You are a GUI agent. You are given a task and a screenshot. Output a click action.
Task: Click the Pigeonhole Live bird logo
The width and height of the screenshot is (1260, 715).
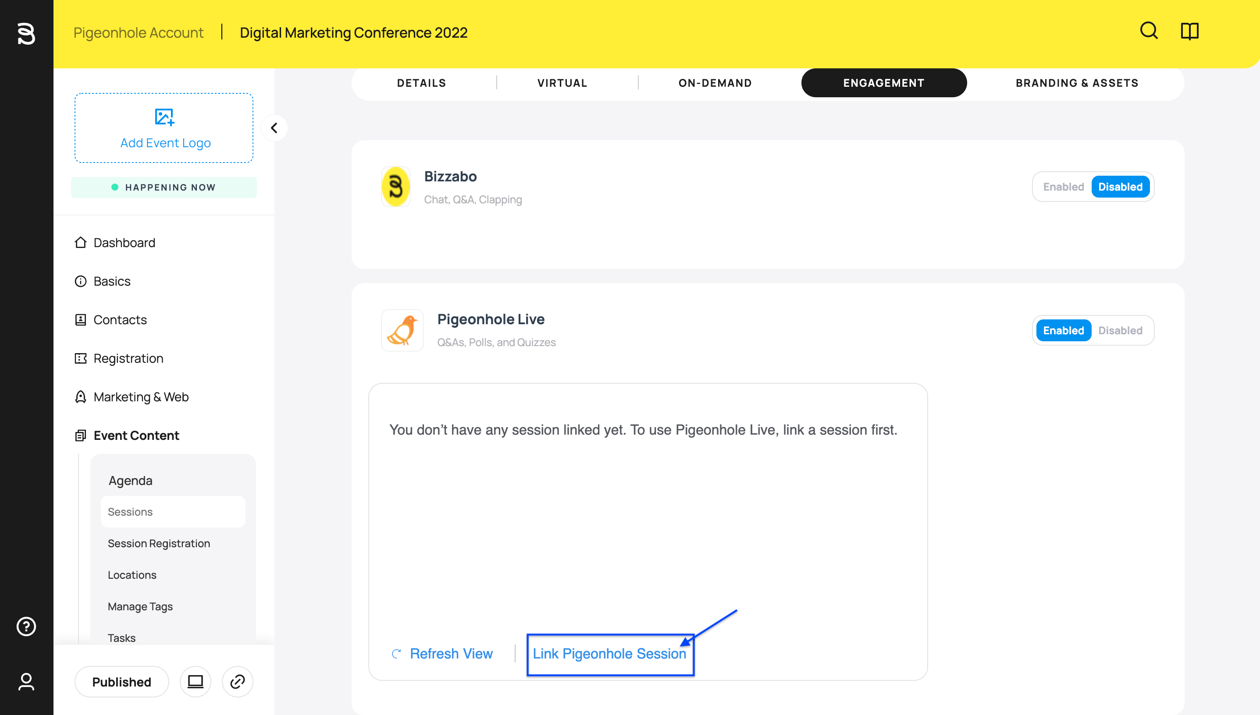coord(402,330)
